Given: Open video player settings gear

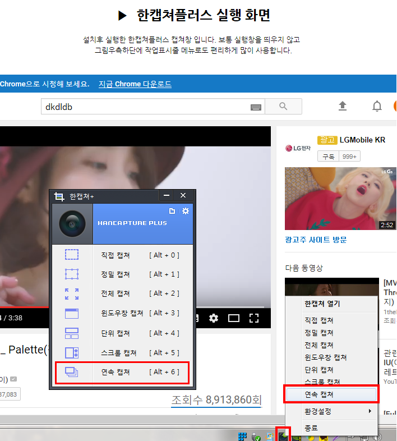Looking at the screenshot, I should point(214,318).
